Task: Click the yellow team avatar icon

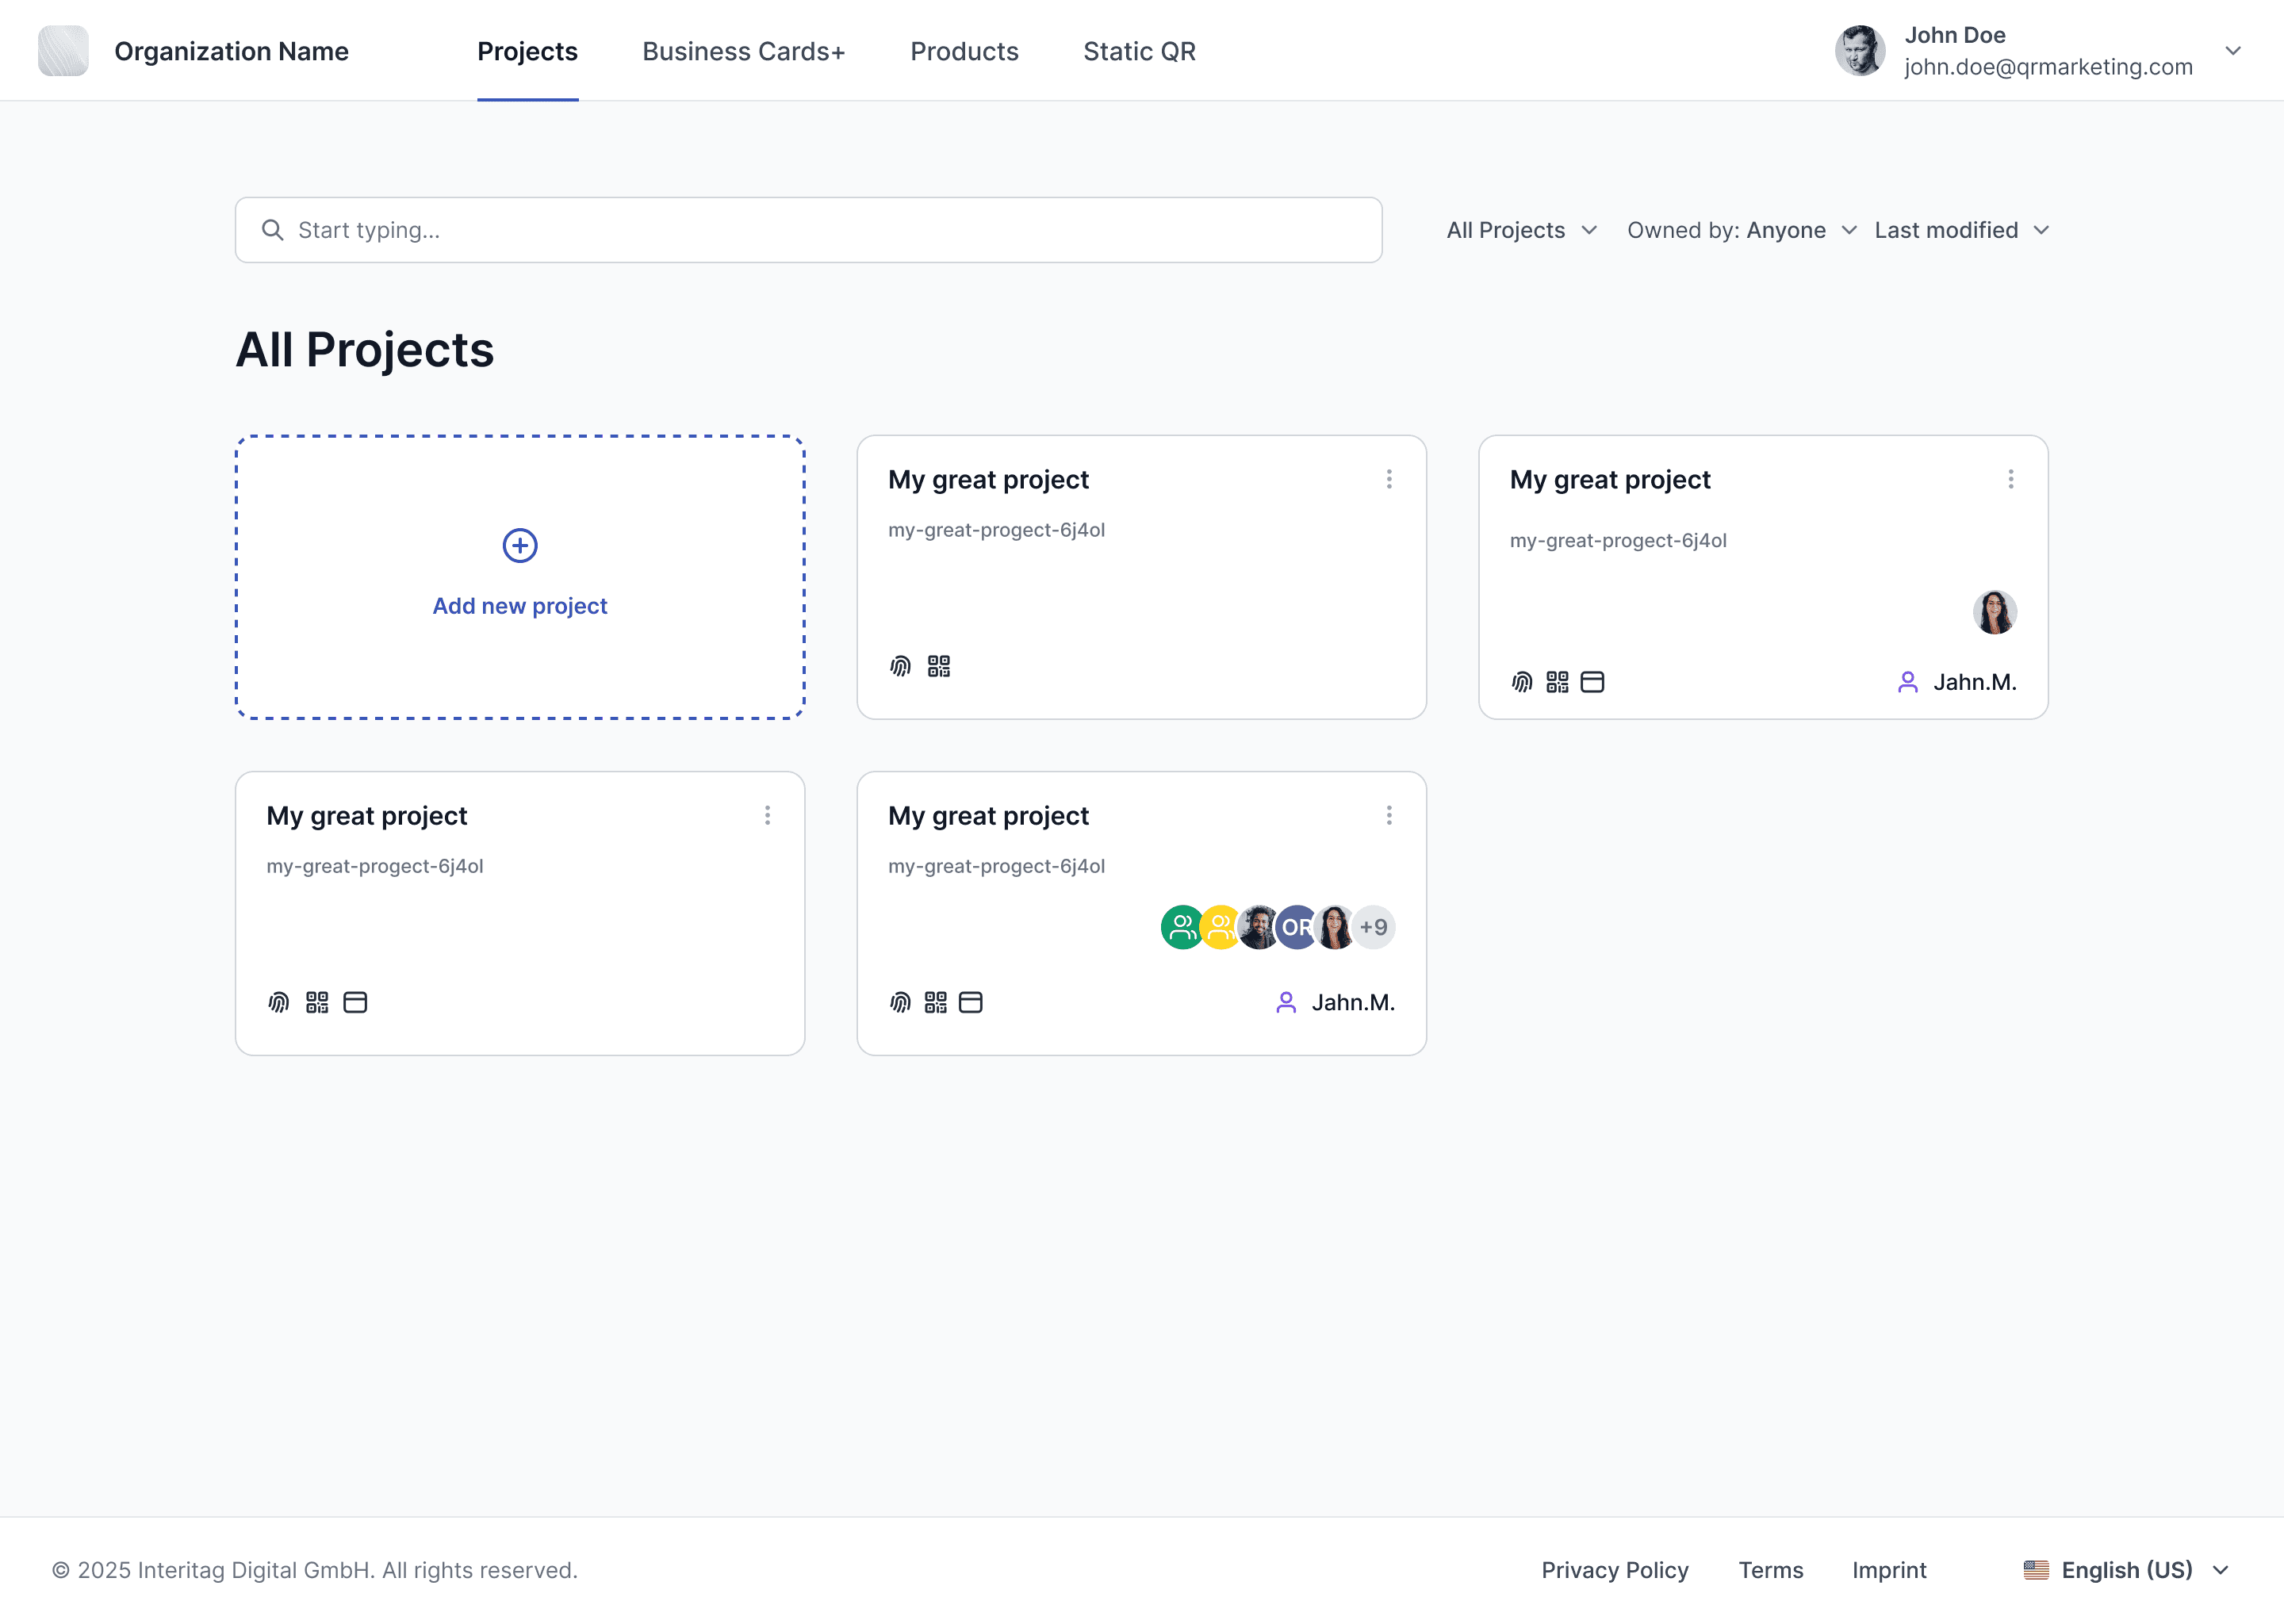Action: [x=1219, y=927]
